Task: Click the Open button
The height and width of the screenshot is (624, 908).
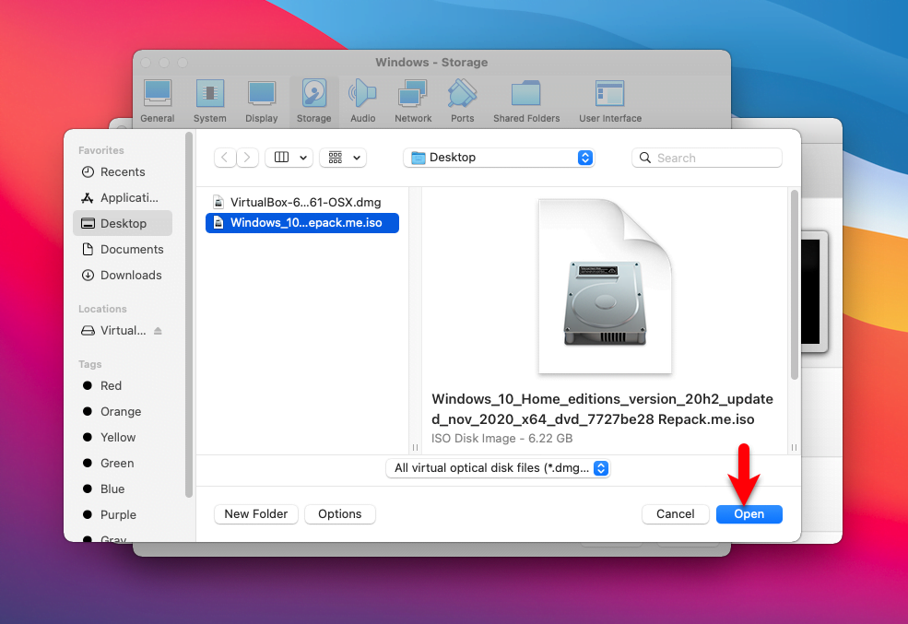Action: 749,514
